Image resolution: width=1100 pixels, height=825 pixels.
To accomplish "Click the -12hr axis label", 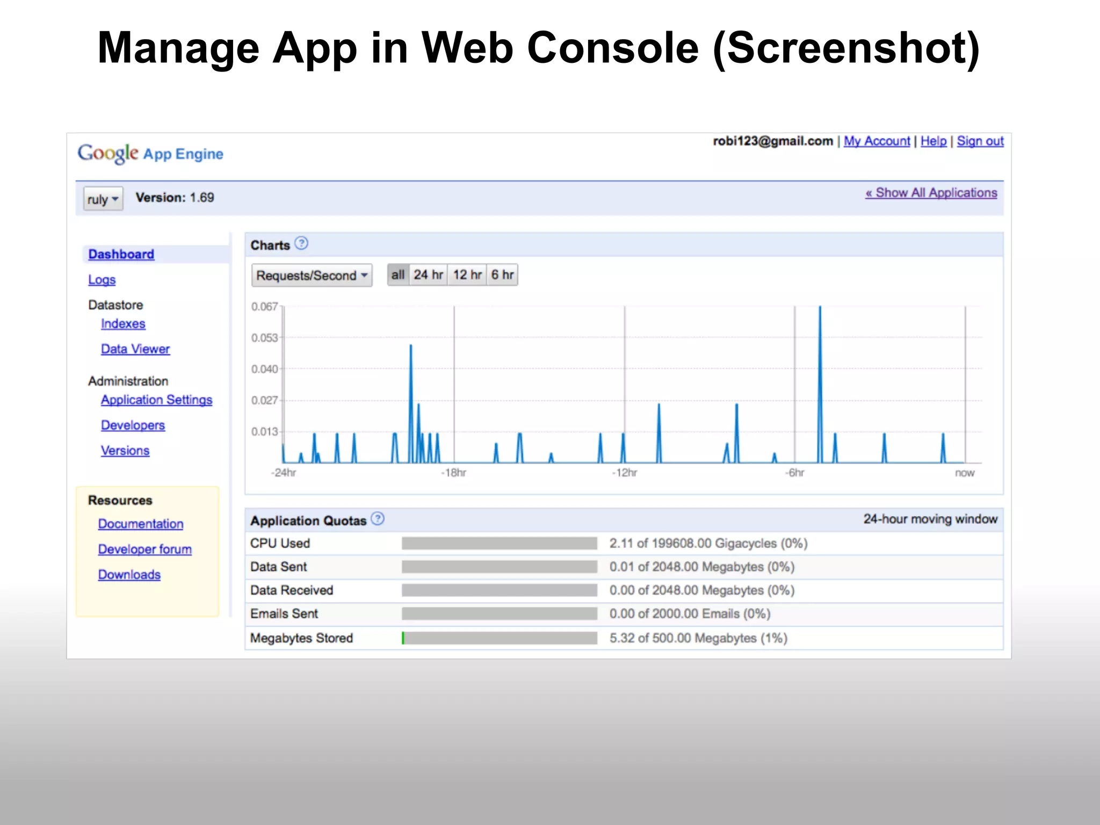I will (x=624, y=473).
